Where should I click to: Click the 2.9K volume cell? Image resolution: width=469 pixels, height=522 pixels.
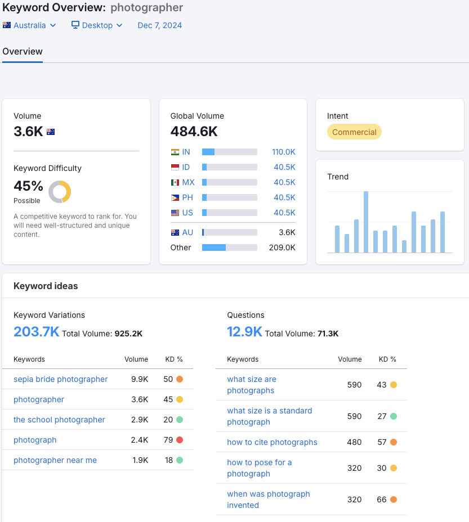point(140,420)
